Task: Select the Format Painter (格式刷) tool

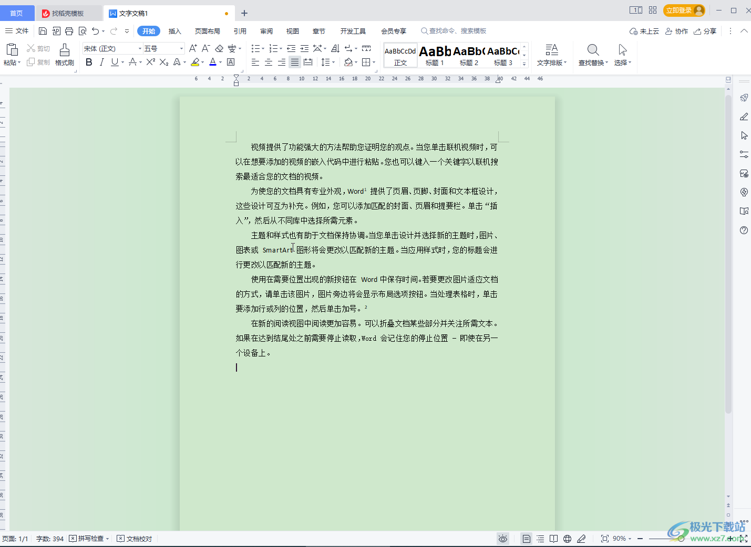Action: tap(65, 55)
